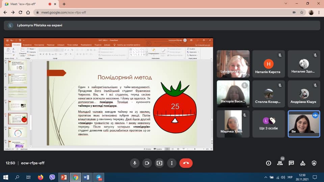Open the volume control in system tray

click(x=282, y=177)
